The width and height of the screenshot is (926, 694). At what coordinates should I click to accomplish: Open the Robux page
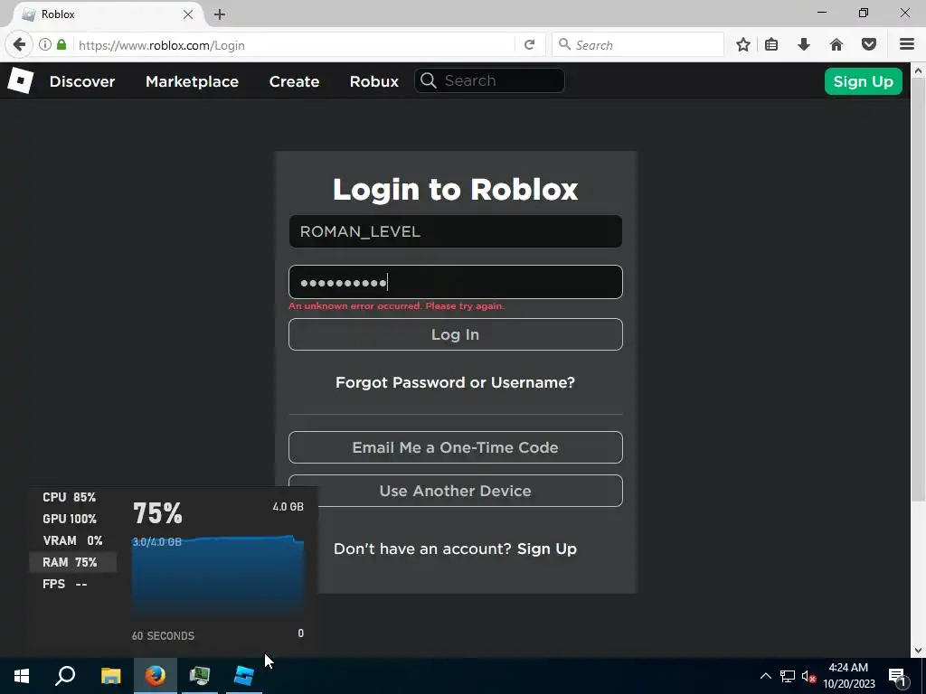pyautogui.click(x=373, y=81)
